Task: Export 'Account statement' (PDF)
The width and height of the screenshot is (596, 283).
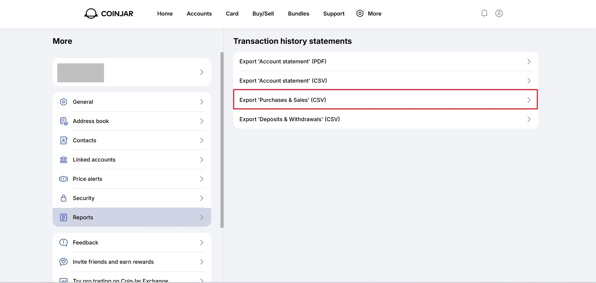Action: (386, 62)
